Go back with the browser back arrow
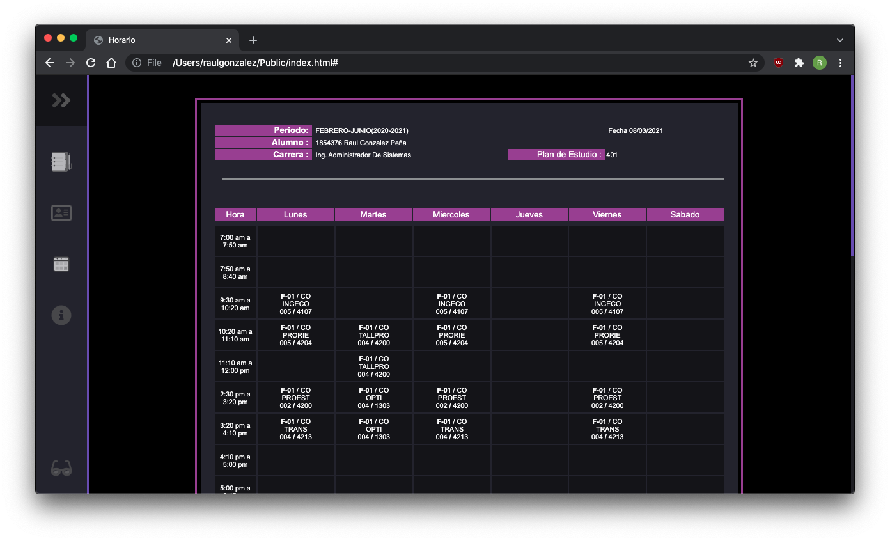 (50, 63)
